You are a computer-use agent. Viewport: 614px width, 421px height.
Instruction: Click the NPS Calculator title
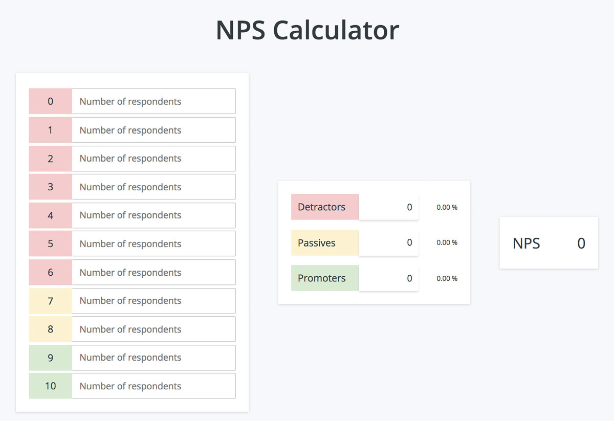pyautogui.click(x=307, y=30)
